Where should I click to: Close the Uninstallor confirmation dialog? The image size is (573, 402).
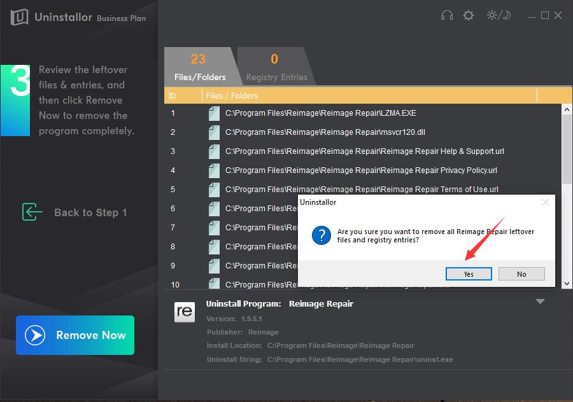pos(545,202)
